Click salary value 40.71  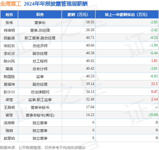click(90, 38)
